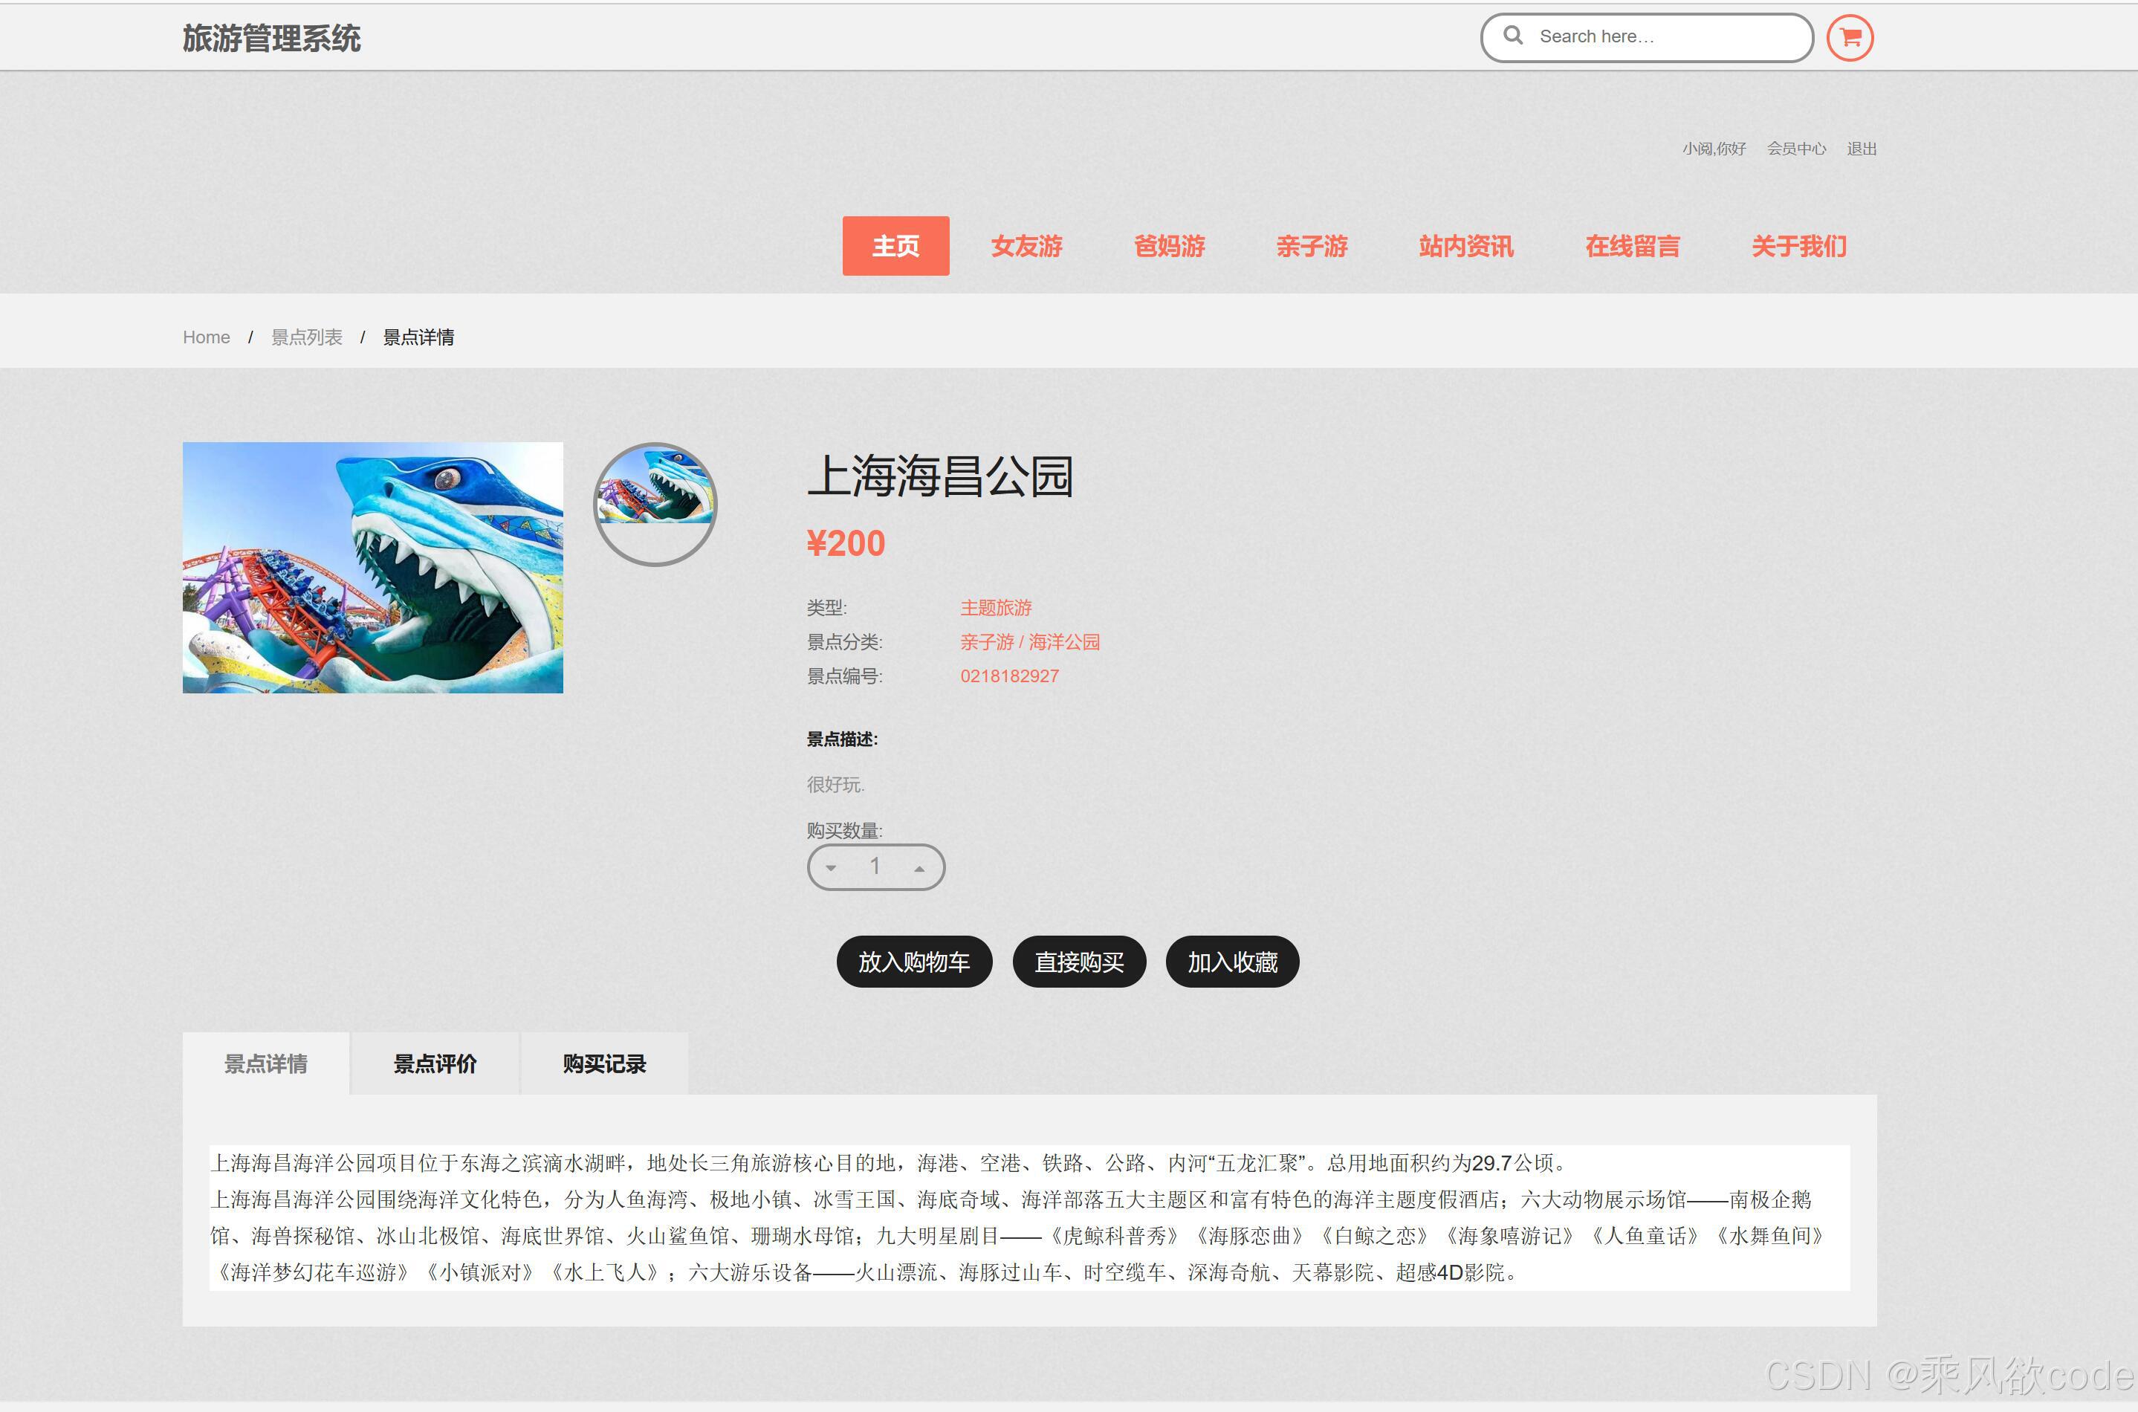
Task: Open the 女友游 navigation menu
Action: (x=1027, y=247)
